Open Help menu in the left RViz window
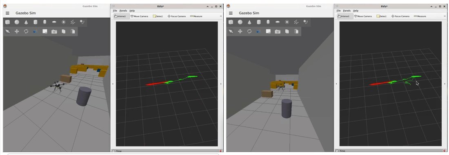The height and width of the screenshot is (155, 449). point(132,11)
